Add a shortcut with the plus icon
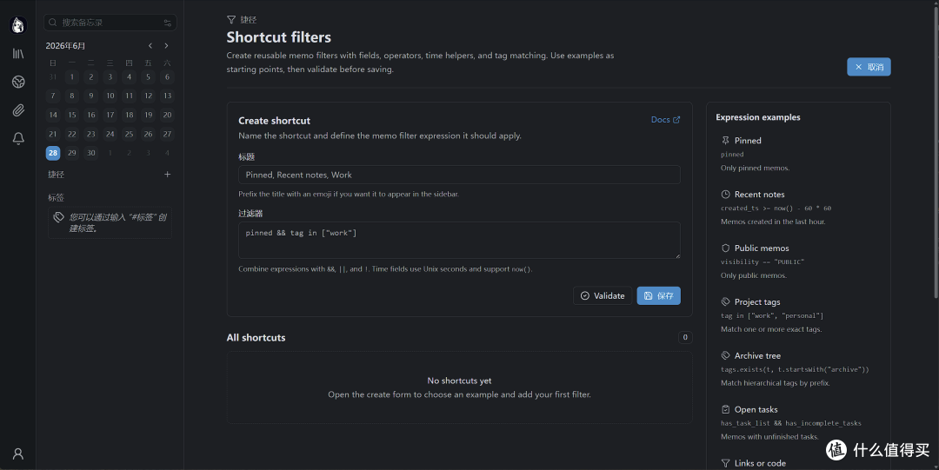The width and height of the screenshot is (939, 470). [x=167, y=175]
